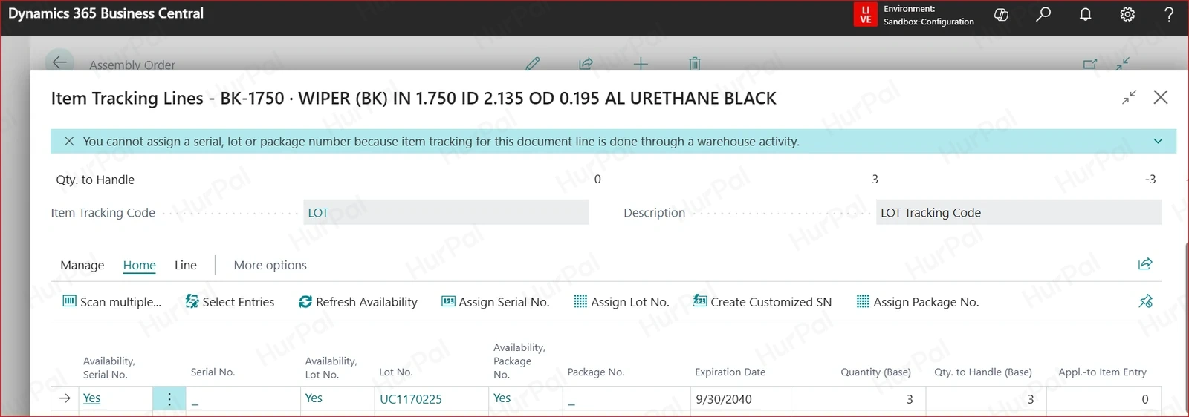Dismiss the warehouse activity notification
Screen dimensions: 1189x417
coord(69,141)
